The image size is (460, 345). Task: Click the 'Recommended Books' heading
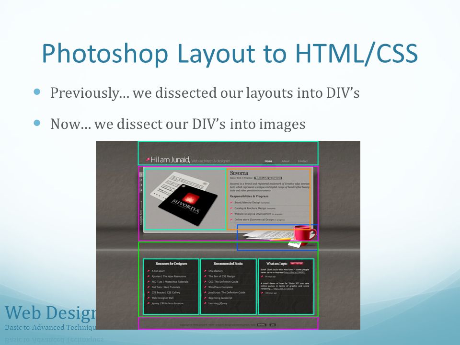pyautogui.click(x=228, y=264)
